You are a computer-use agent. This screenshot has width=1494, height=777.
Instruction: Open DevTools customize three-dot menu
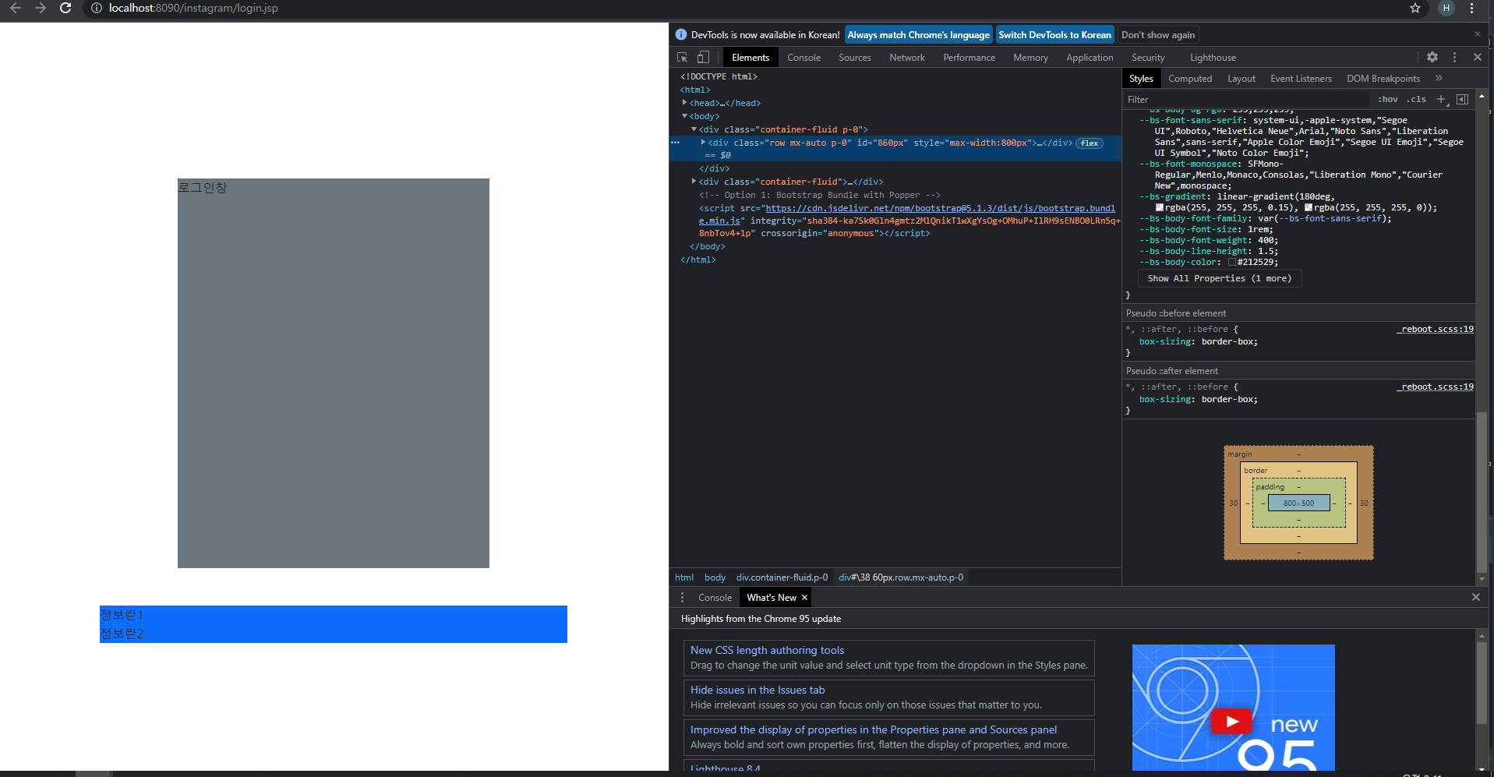pos(1454,57)
